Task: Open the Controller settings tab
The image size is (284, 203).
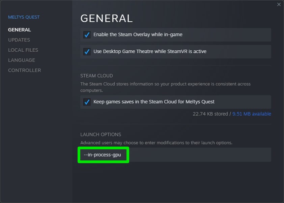Action: click(x=25, y=70)
